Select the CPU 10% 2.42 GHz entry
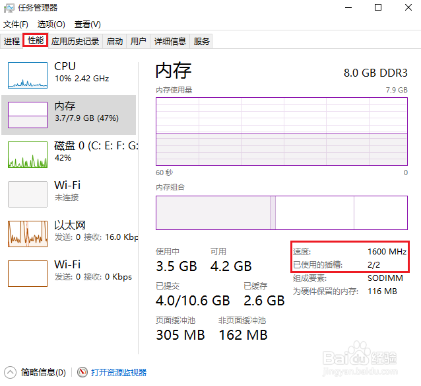 click(x=69, y=75)
